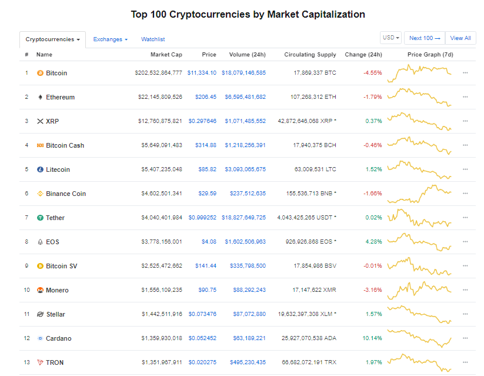Open Bitcoin's 7-day price graph
484x376 pixels.
click(x=419, y=73)
